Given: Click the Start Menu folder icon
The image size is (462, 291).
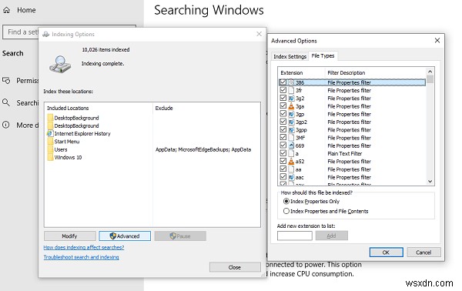Looking at the screenshot, I should pos(50,142).
